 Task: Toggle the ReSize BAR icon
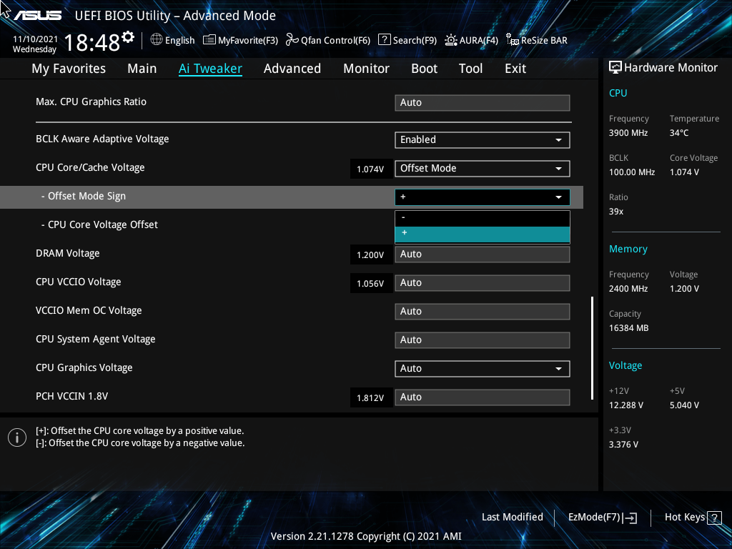point(513,40)
